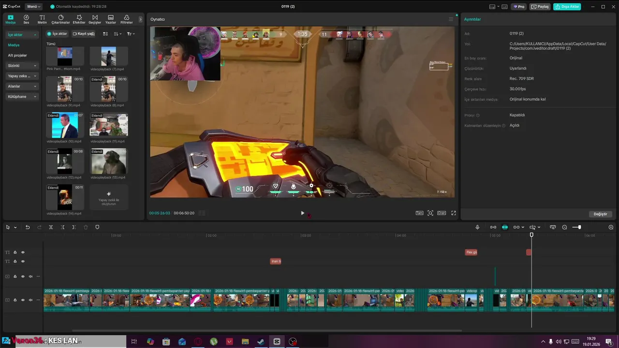Toggle auto snapping on the timeline
The width and height of the screenshot is (619, 348).
pos(505,227)
